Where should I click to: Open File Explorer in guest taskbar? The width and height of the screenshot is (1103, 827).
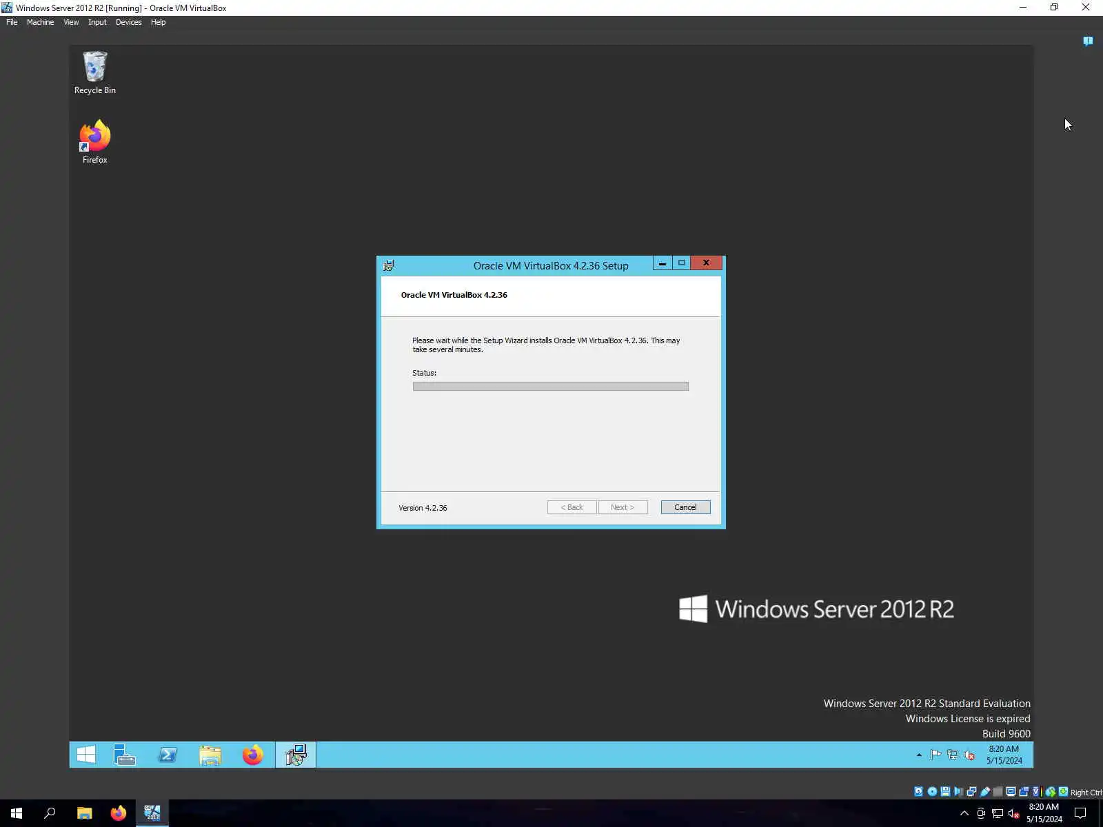pyautogui.click(x=210, y=755)
